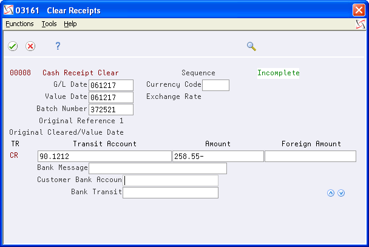Screen dimensions: 369x247
Task: Click the 00008 company number text
Action: 20,73
